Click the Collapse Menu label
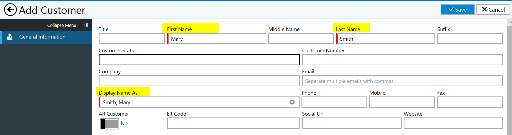 62,25
